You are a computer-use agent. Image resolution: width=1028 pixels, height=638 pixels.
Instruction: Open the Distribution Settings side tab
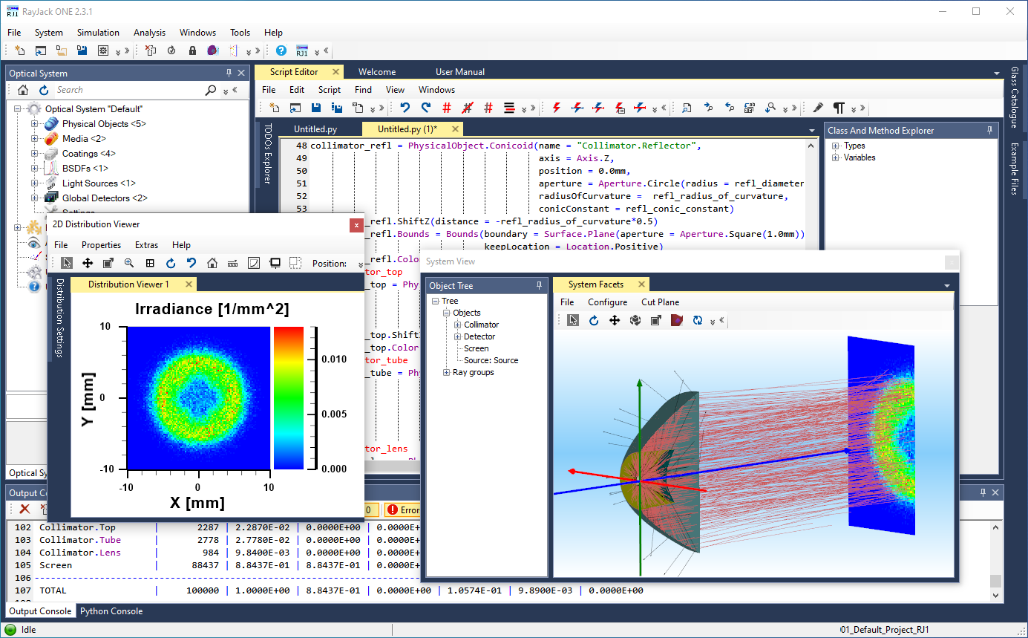pos(60,317)
